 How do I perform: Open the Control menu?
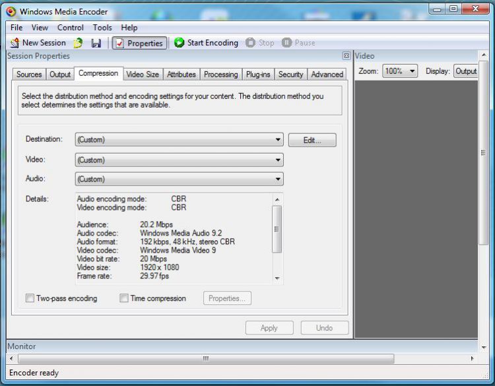tap(71, 28)
